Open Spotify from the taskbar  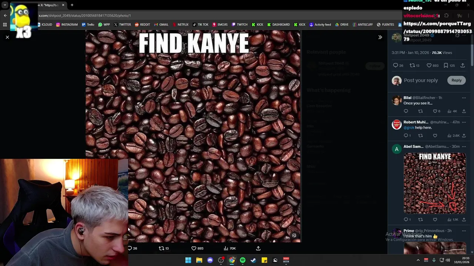click(x=243, y=260)
